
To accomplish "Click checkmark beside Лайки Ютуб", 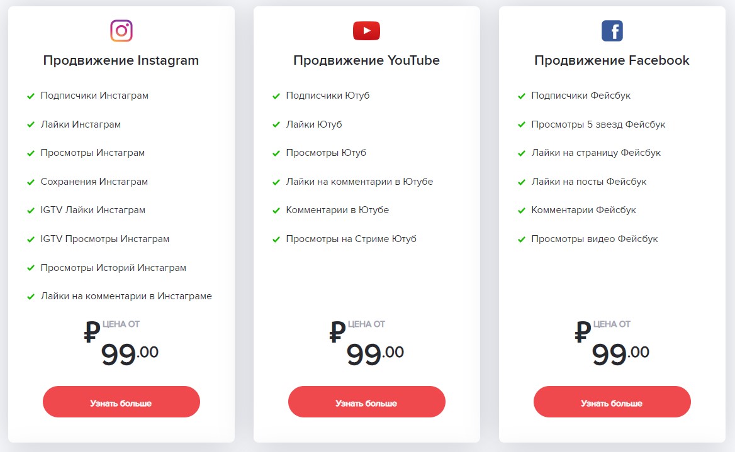I will [276, 125].
